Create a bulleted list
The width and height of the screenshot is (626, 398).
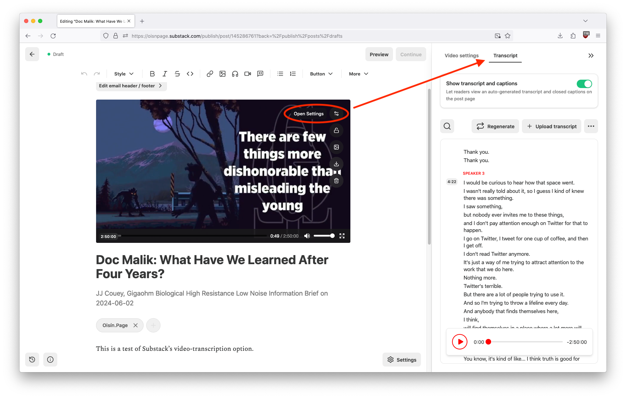click(x=280, y=74)
